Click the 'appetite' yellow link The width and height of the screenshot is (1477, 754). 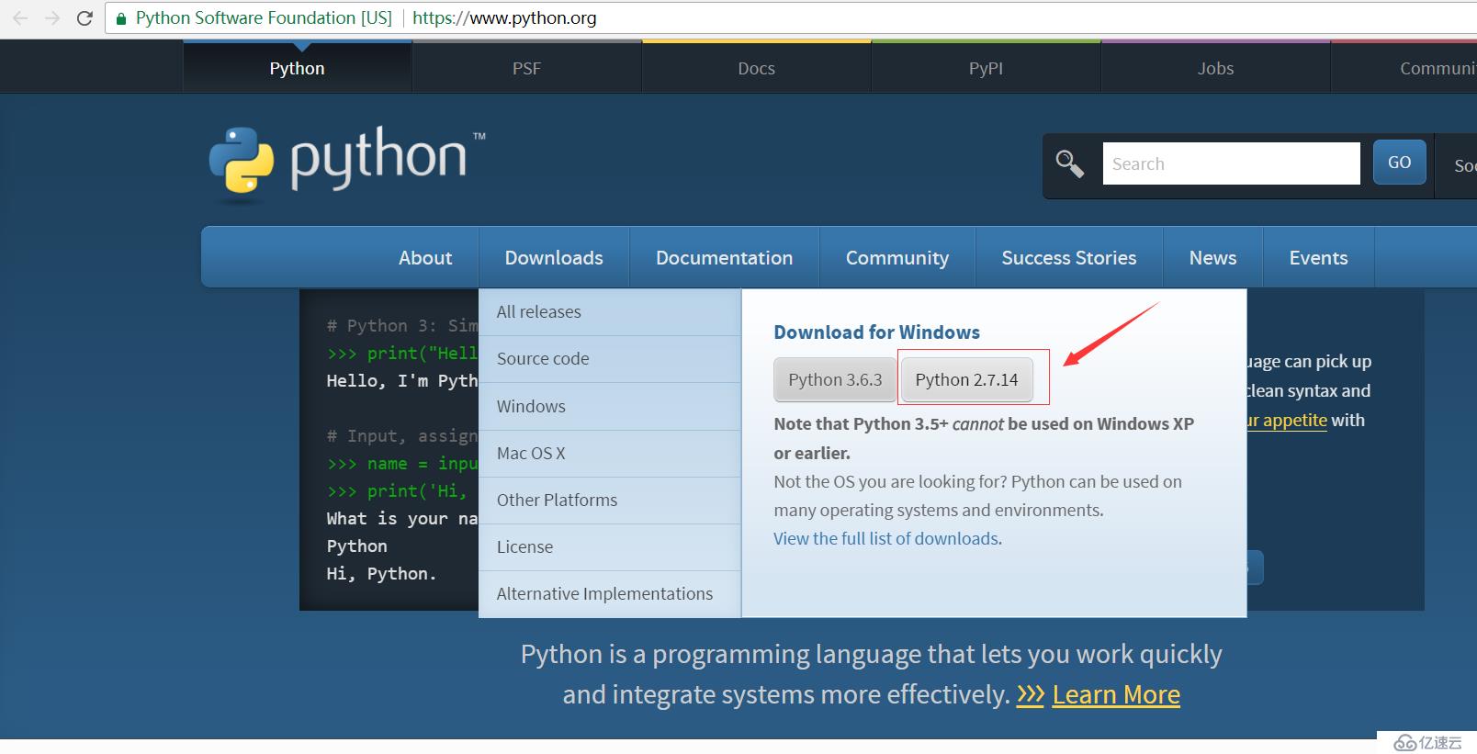click(1286, 421)
